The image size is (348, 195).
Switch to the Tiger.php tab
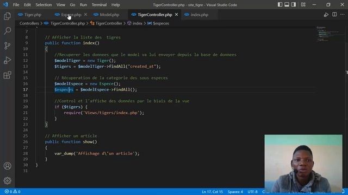33,15
